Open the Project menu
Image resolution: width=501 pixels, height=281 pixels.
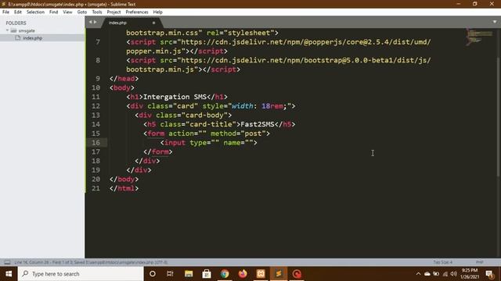click(x=114, y=12)
